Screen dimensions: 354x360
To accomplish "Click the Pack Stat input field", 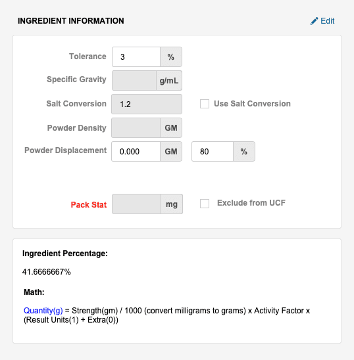I will [137, 204].
